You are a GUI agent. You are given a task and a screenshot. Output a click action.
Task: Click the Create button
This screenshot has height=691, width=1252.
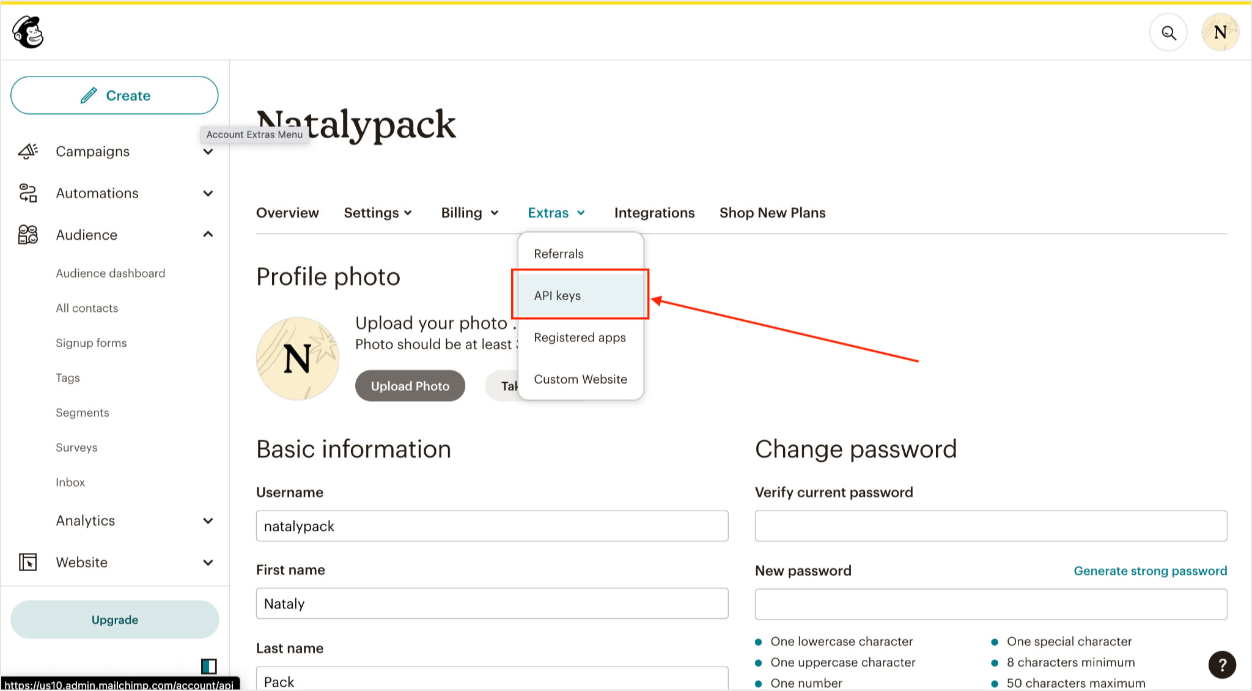click(114, 95)
